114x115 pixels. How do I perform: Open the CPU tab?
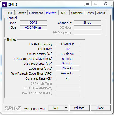tap(9, 13)
